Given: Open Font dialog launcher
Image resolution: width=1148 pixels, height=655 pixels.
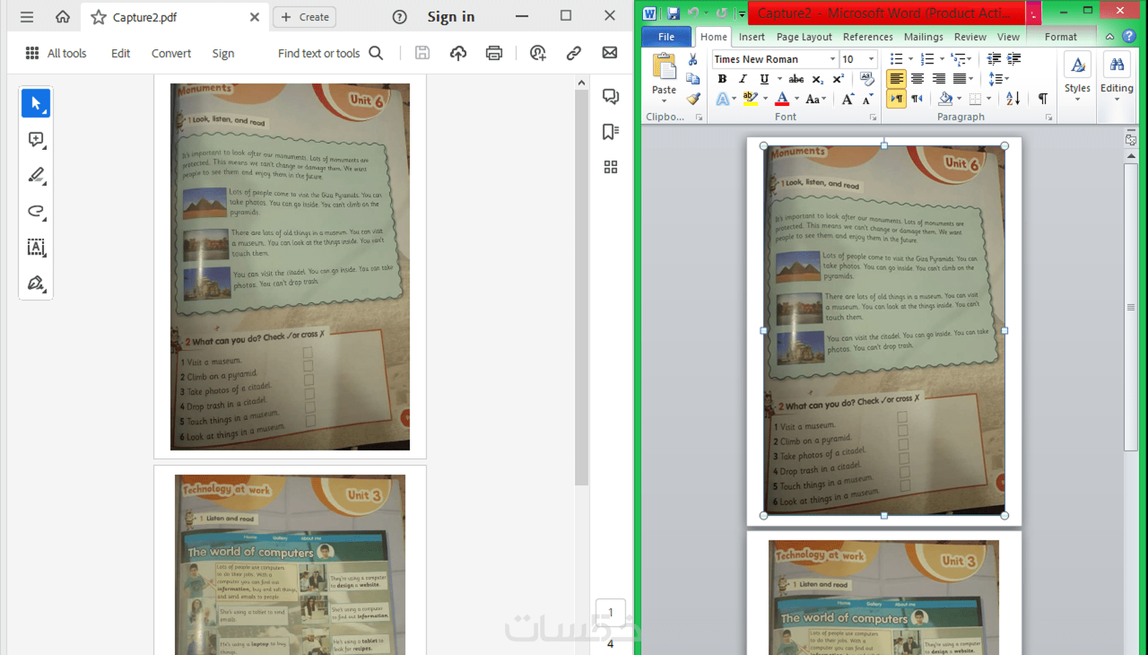Looking at the screenshot, I should tap(872, 117).
